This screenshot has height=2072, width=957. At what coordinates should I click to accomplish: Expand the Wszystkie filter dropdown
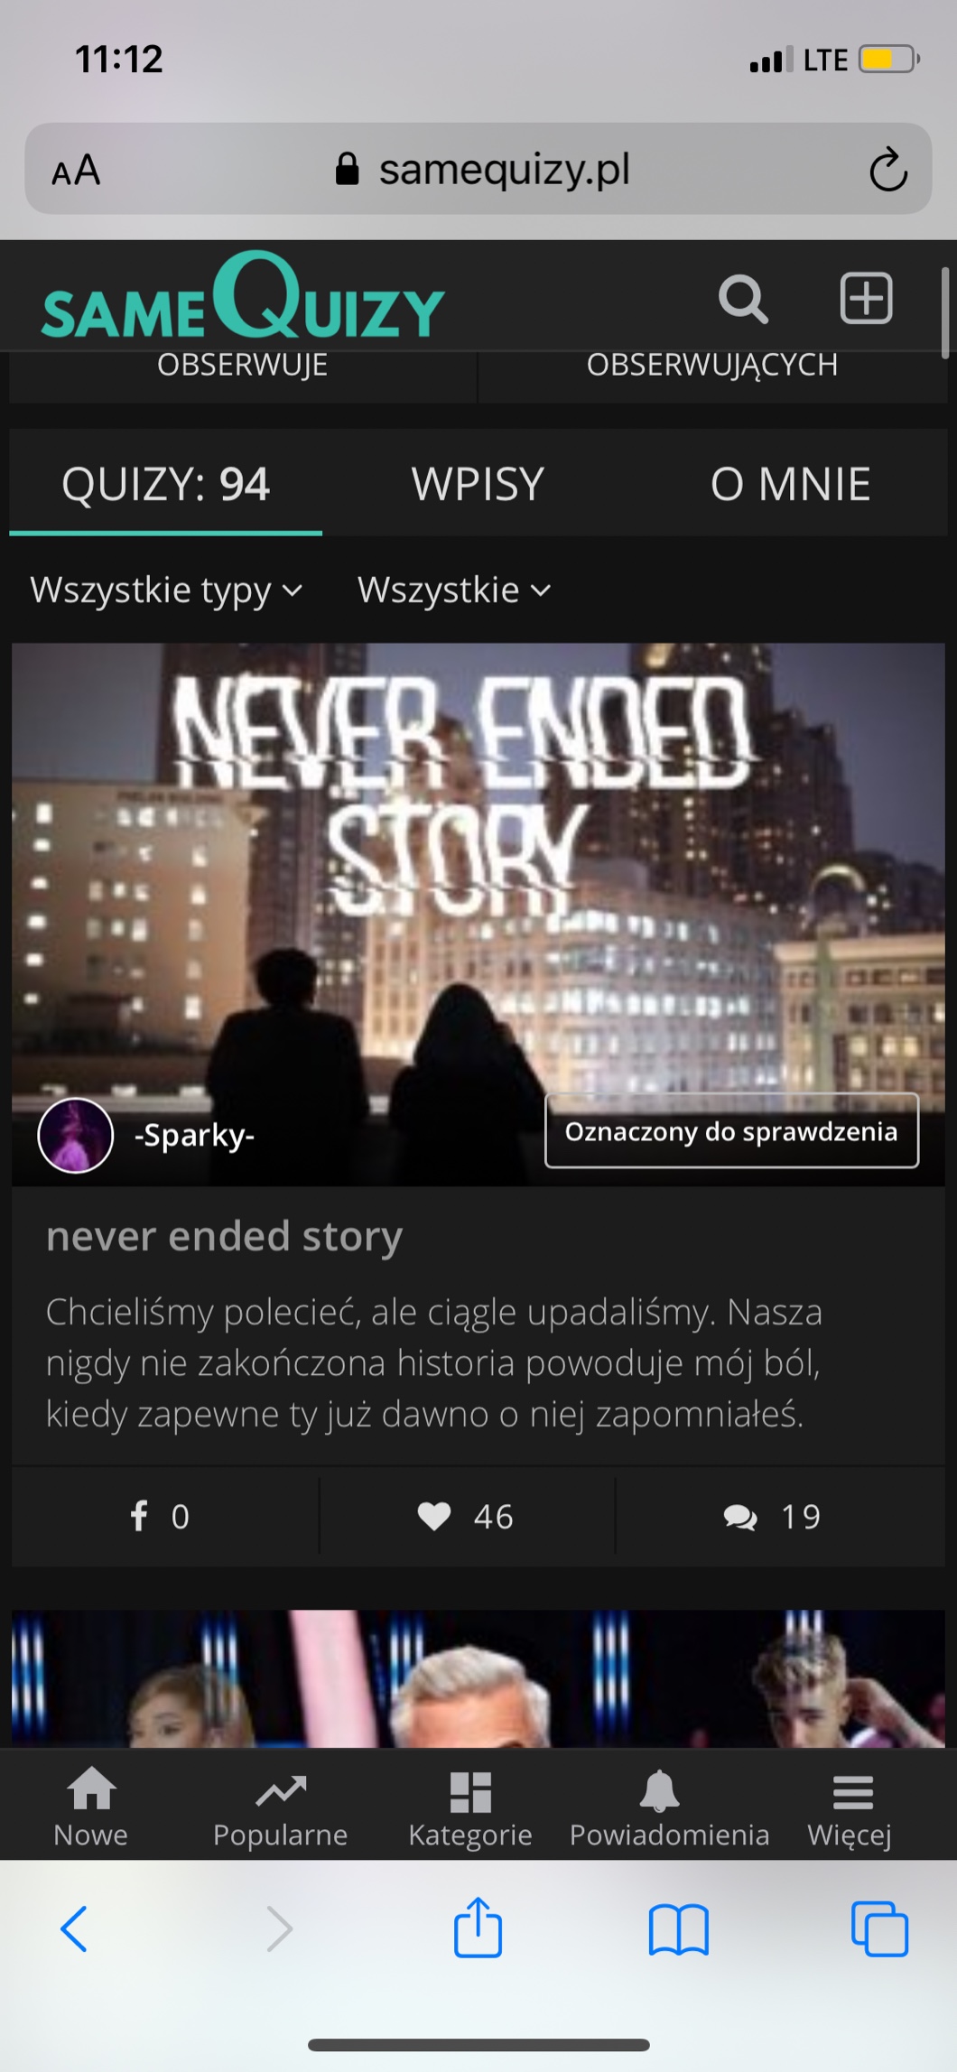(454, 590)
